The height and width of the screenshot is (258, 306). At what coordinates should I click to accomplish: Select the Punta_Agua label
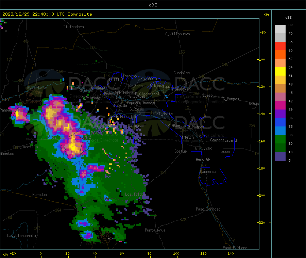pos(155,230)
